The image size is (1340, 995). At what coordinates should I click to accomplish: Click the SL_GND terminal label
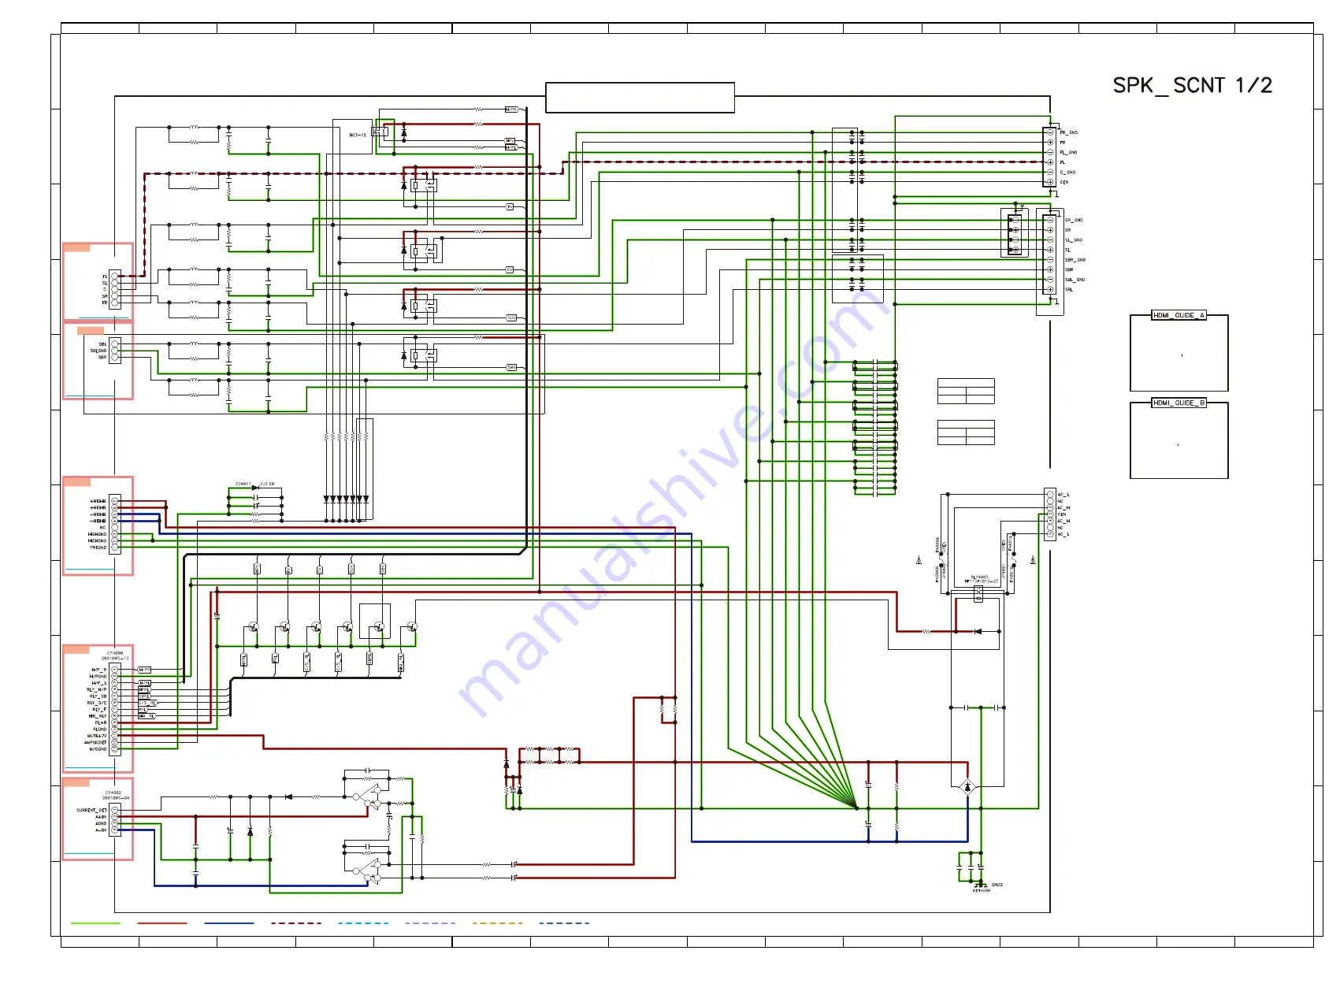click(x=1074, y=239)
